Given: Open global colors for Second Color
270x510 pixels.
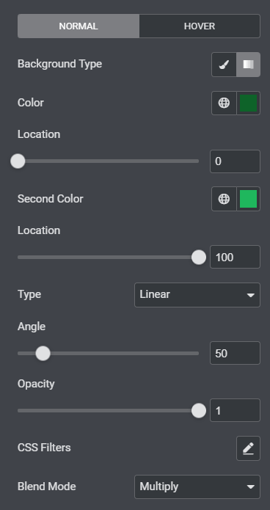Looking at the screenshot, I should pos(224,199).
